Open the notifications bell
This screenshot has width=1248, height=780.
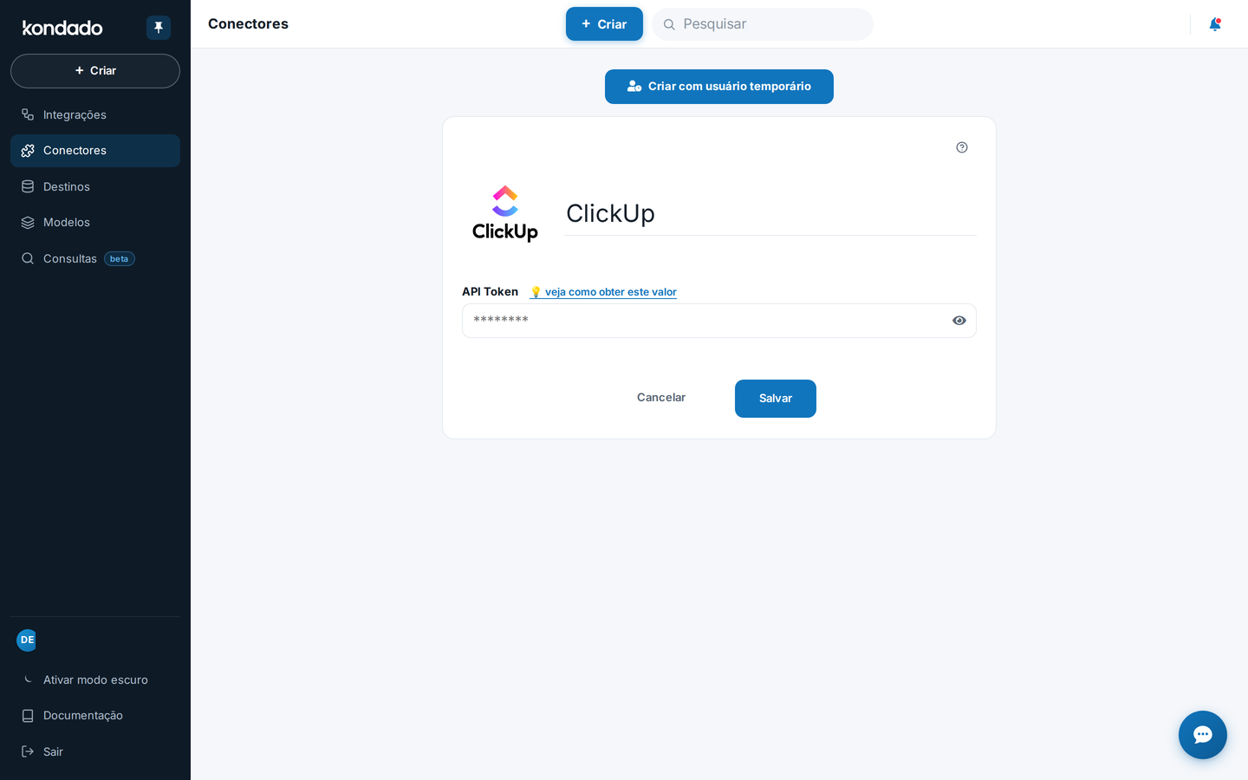pos(1215,24)
